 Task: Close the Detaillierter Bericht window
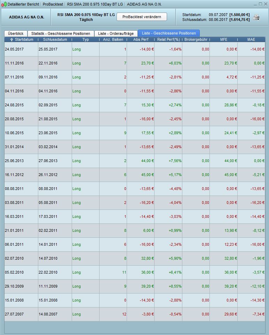click(266, 4)
